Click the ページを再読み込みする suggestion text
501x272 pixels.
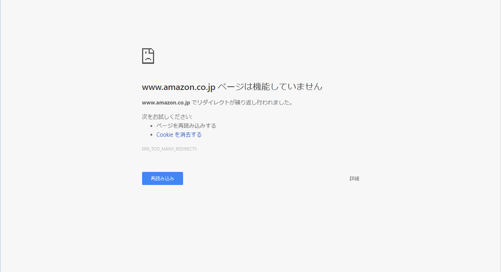(x=186, y=126)
